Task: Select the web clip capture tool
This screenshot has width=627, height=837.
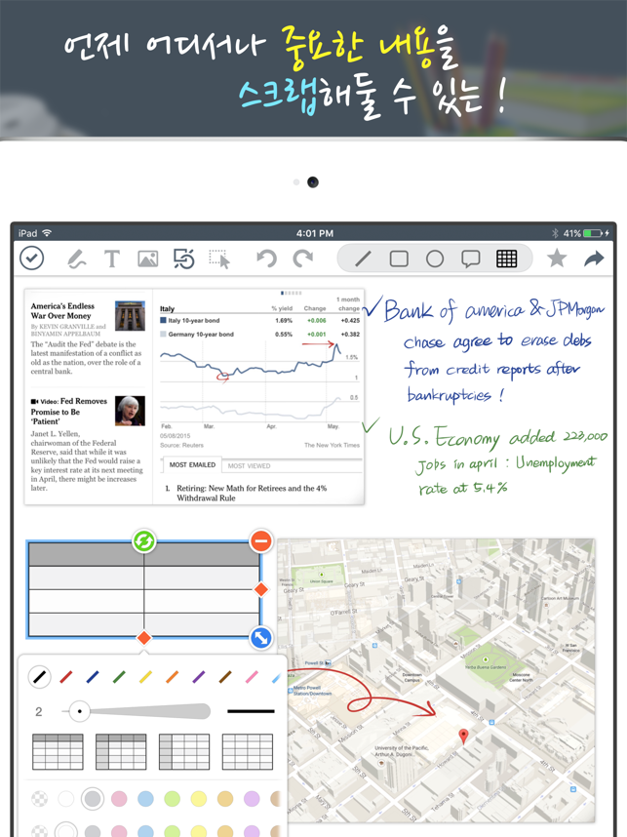Action: [x=184, y=259]
